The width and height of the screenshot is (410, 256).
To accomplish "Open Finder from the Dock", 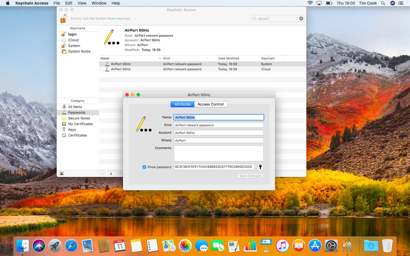I will pos(22,245).
